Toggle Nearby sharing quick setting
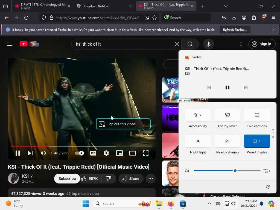The width and height of the screenshot is (280, 210). [227, 141]
